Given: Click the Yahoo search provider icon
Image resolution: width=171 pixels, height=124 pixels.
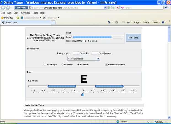Looking at the screenshot, I should tap(123, 7).
